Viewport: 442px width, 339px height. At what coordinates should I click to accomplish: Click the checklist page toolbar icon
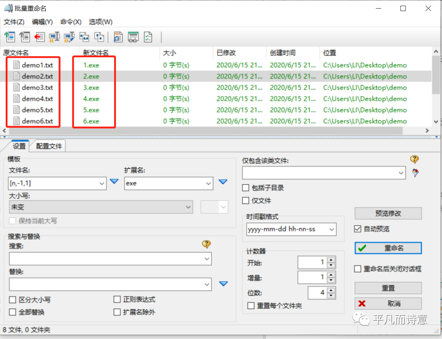click(x=148, y=37)
